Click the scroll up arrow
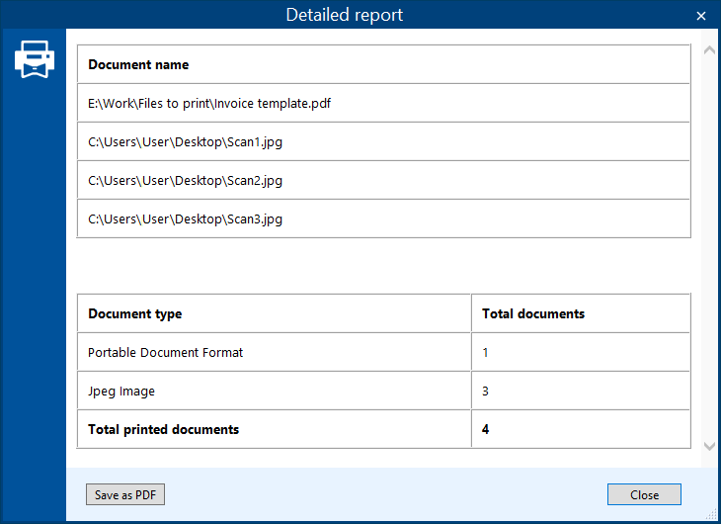This screenshot has height=524, width=721. pyautogui.click(x=708, y=50)
